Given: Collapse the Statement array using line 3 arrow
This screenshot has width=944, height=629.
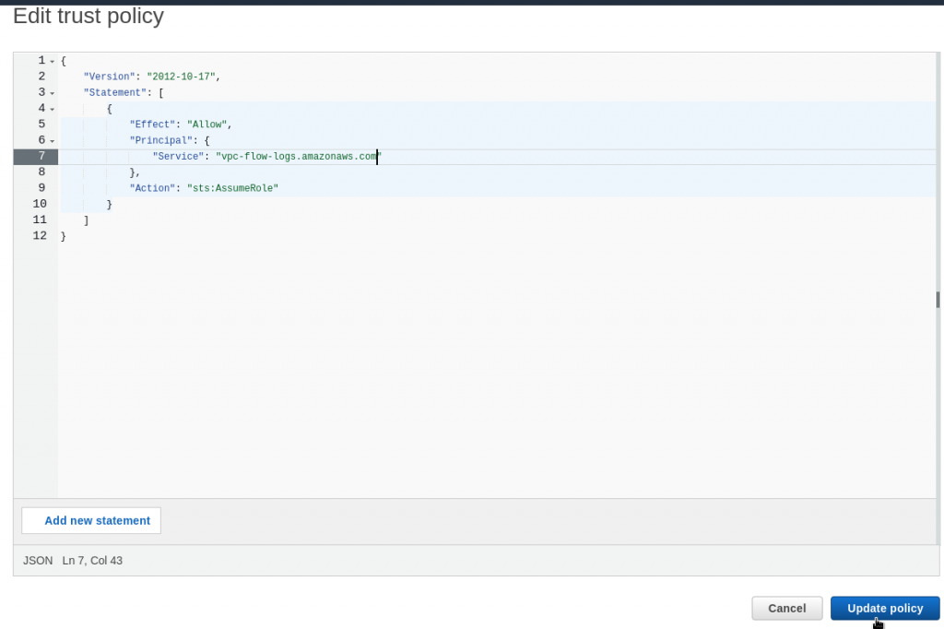Looking at the screenshot, I should tap(52, 92).
